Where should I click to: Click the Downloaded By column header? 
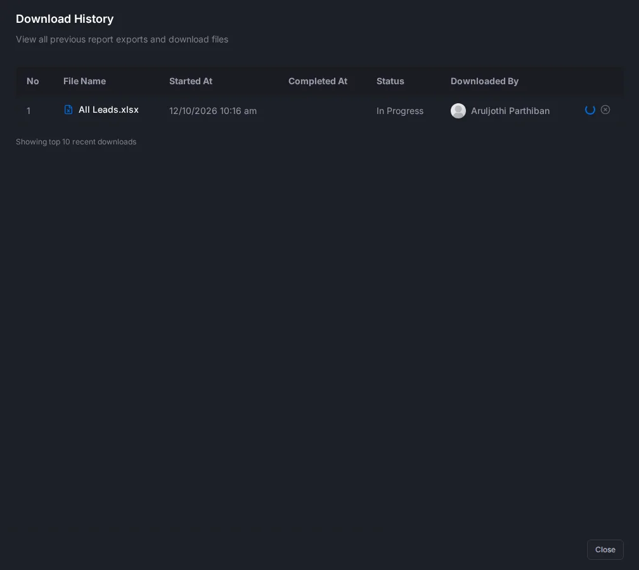click(484, 81)
